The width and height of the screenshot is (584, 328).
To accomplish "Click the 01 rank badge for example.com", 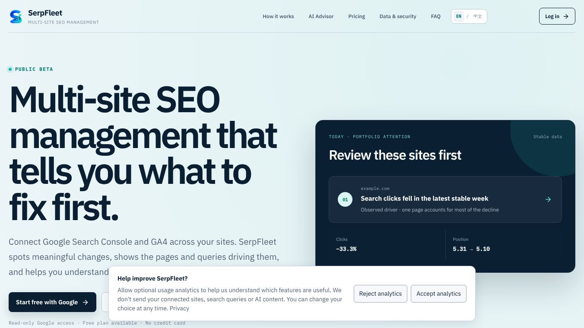I will point(345,199).
